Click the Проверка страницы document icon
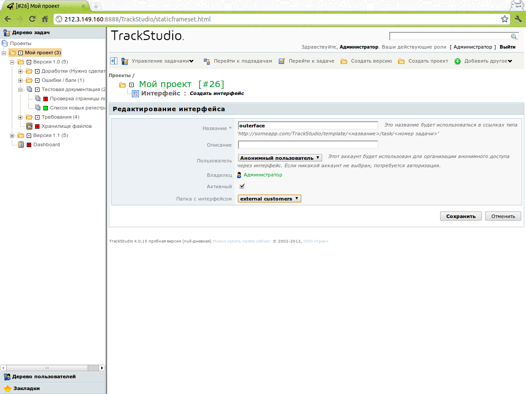Viewport: 526px width, 394px height. pyautogui.click(x=37, y=98)
